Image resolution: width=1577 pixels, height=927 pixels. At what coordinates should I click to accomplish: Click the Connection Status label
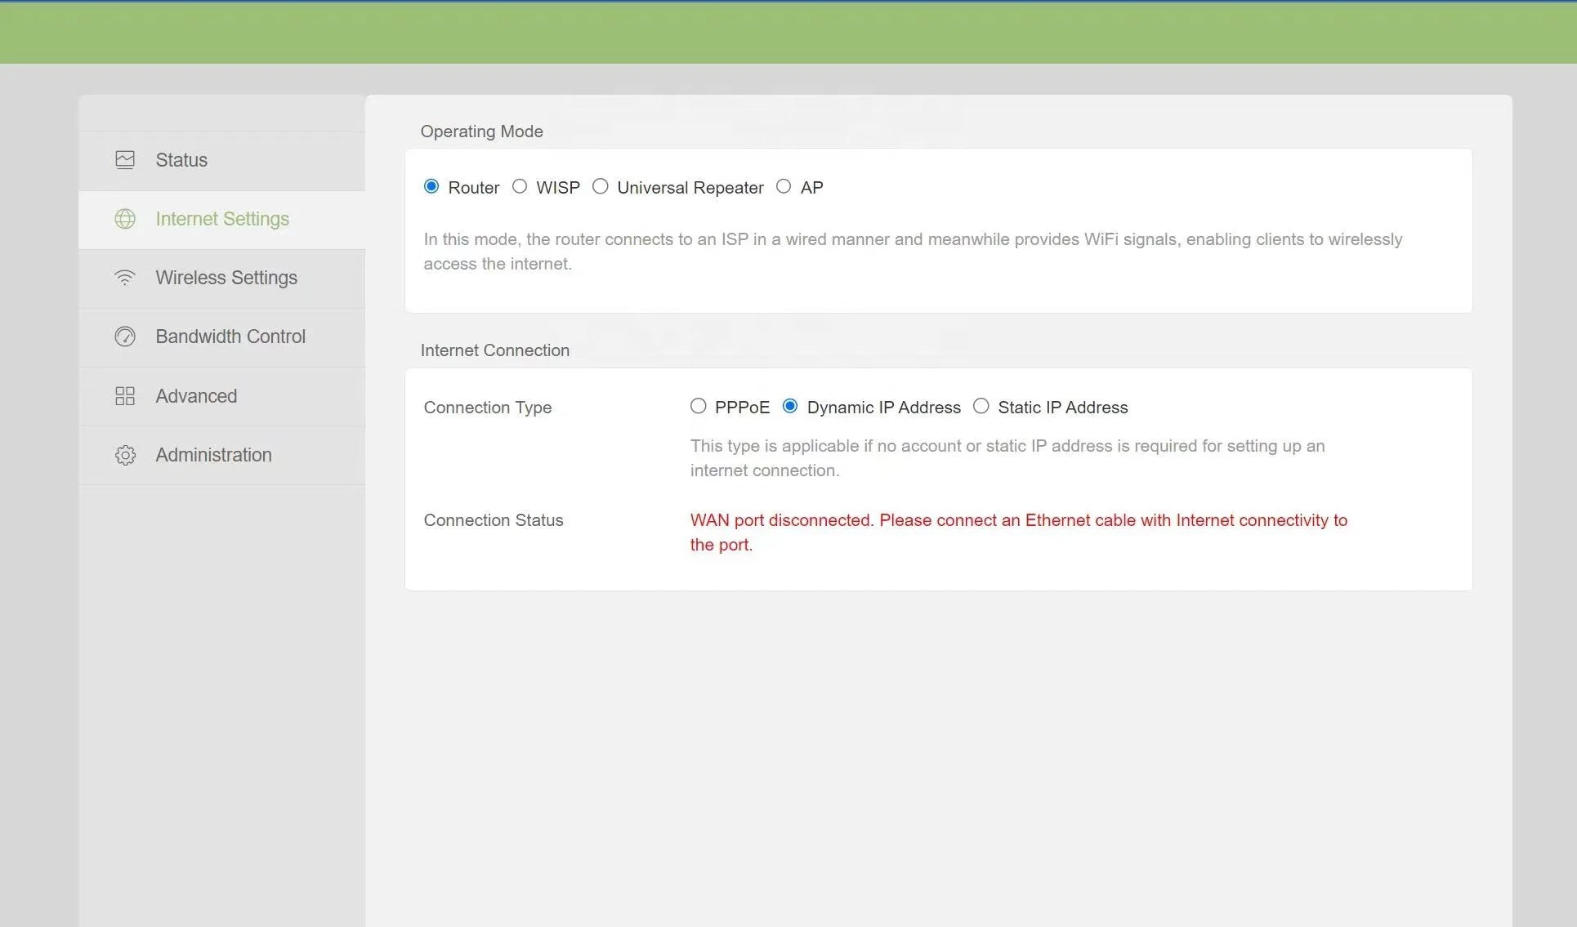(x=494, y=520)
